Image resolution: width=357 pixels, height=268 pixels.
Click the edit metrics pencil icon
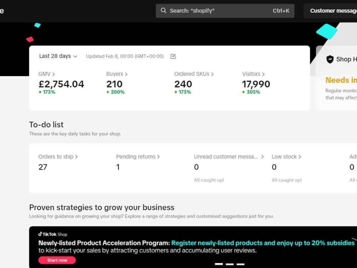[x=173, y=56]
